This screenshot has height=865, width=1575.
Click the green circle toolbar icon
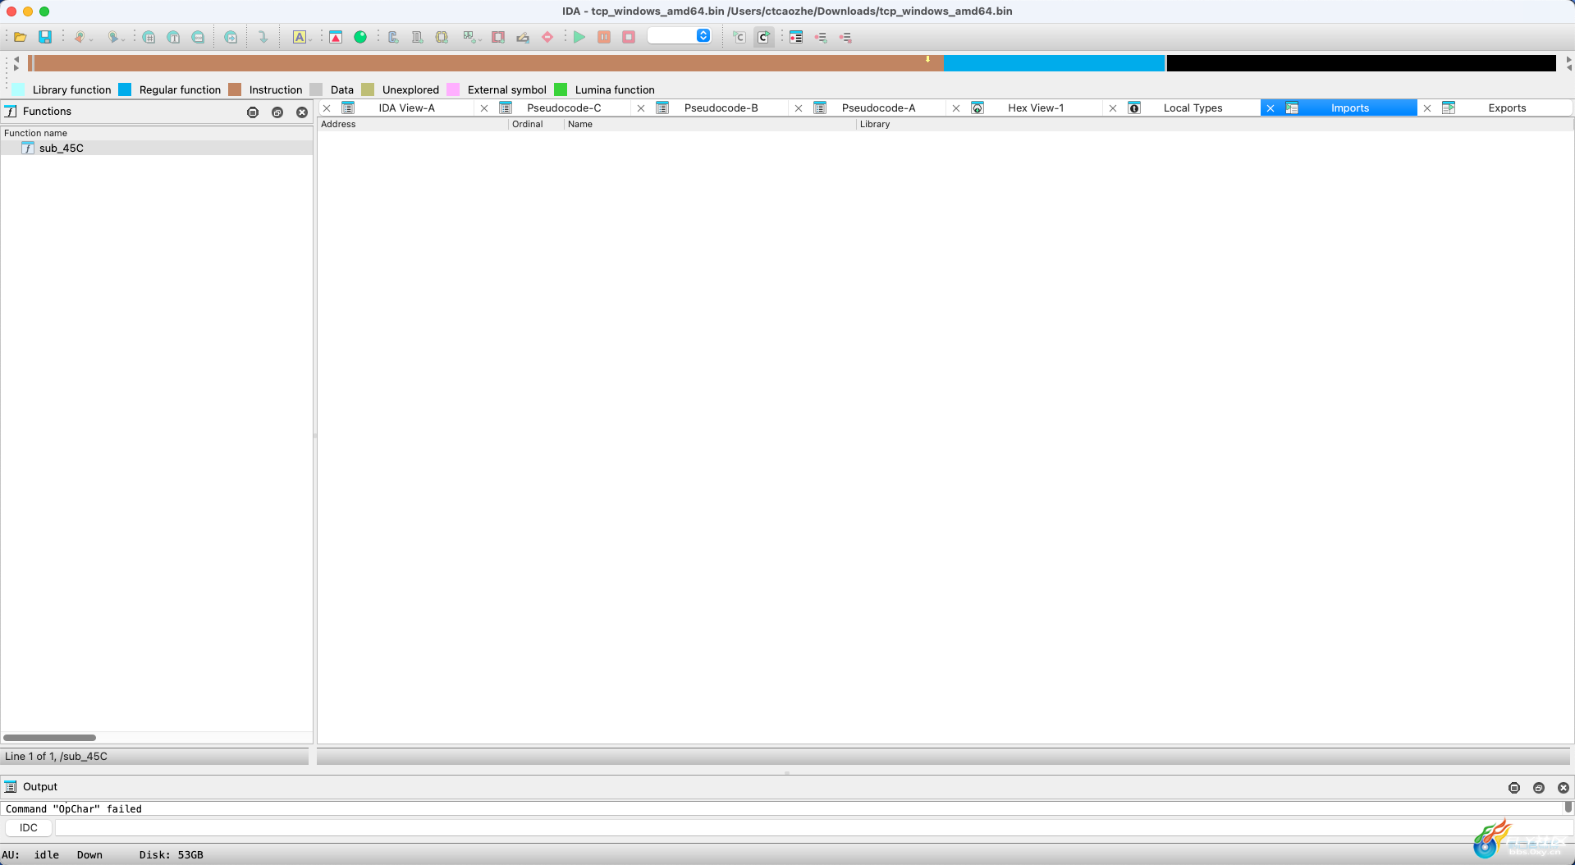pos(360,37)
